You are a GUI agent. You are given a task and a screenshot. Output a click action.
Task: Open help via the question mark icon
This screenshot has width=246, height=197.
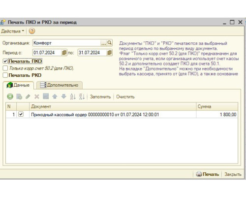click(x=32, y=31)
